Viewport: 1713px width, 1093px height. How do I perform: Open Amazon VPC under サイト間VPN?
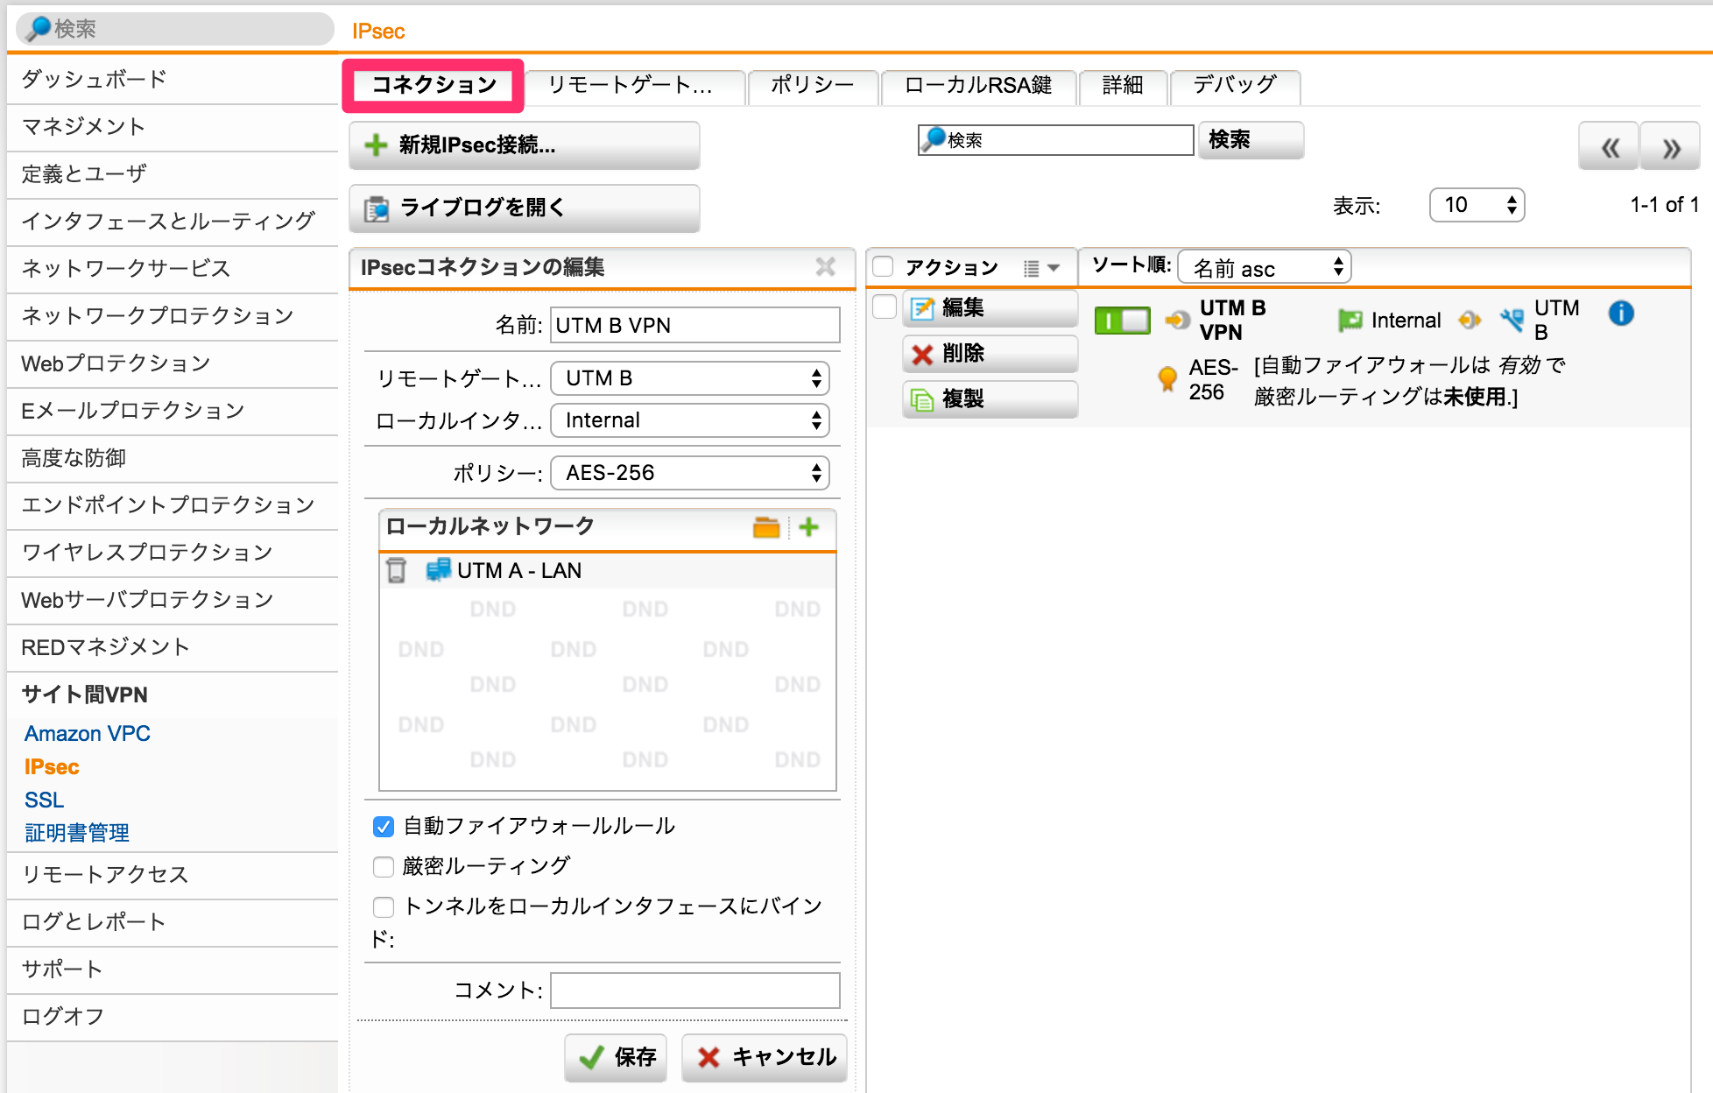tap(87, 734)
